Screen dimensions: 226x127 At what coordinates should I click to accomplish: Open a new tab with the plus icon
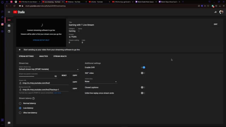coord(183,2)
